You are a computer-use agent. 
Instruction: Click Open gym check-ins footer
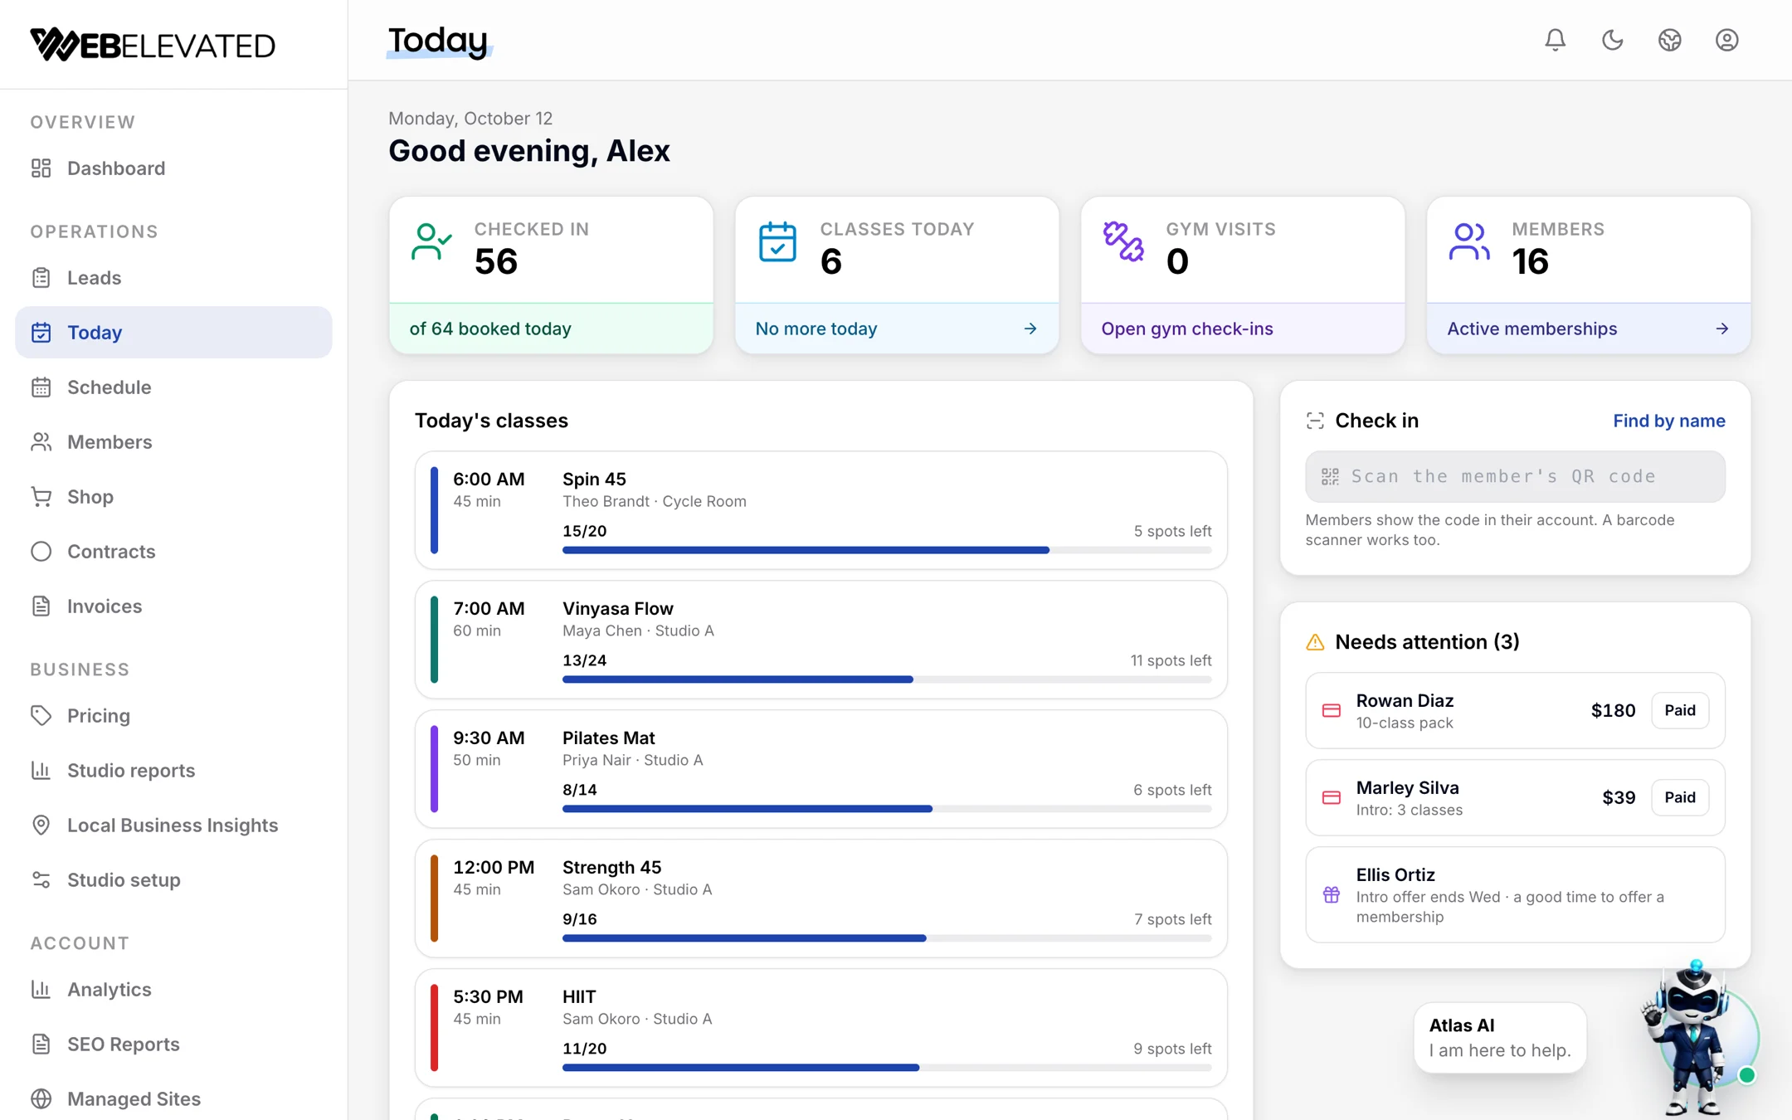[1242, 329]
